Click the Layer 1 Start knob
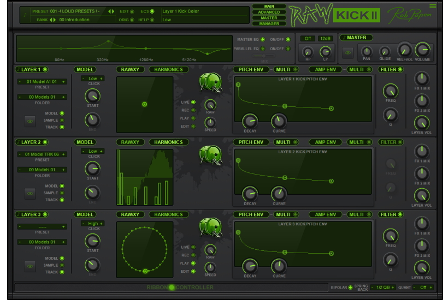The image size is (448, 300). (92, 96)
